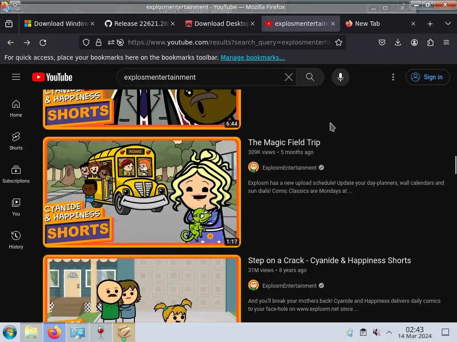Go back with Firefox back arrow
Image resolution: width=457 pixels, height=342 pixels.
pos(11,42)
